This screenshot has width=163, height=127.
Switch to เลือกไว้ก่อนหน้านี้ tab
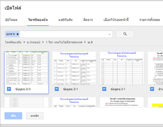click(x=116, y=20)
